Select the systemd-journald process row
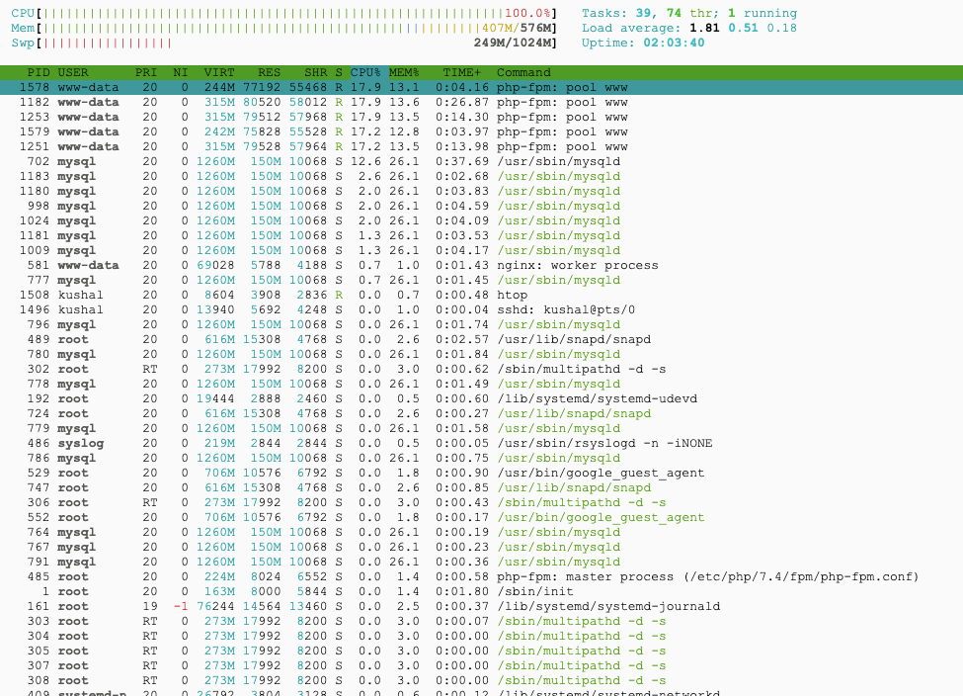Image resolution: width=963 pixels, height=696 pixels. point(482,606)
